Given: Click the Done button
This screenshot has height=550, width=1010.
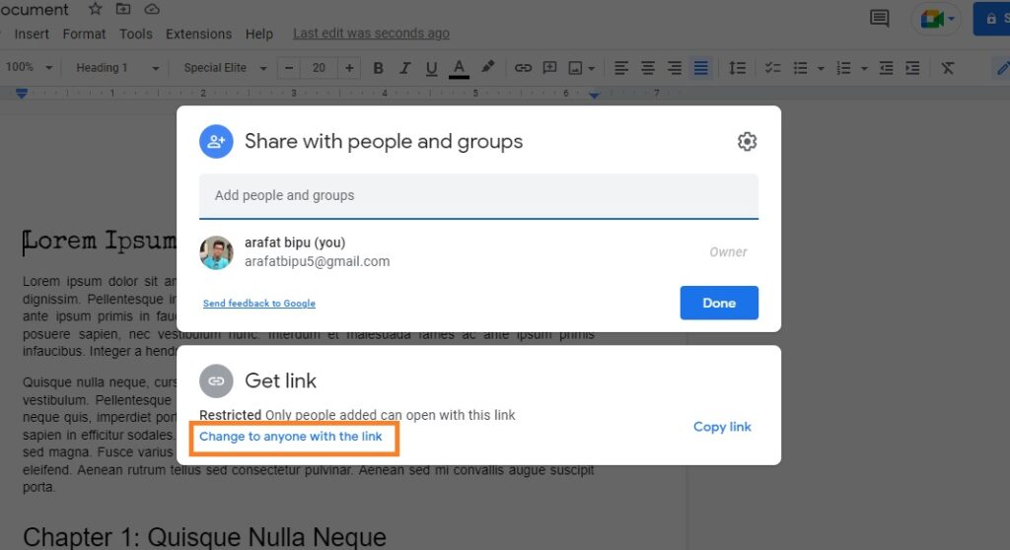Looking at the screenshot, I should coord(719,303).
